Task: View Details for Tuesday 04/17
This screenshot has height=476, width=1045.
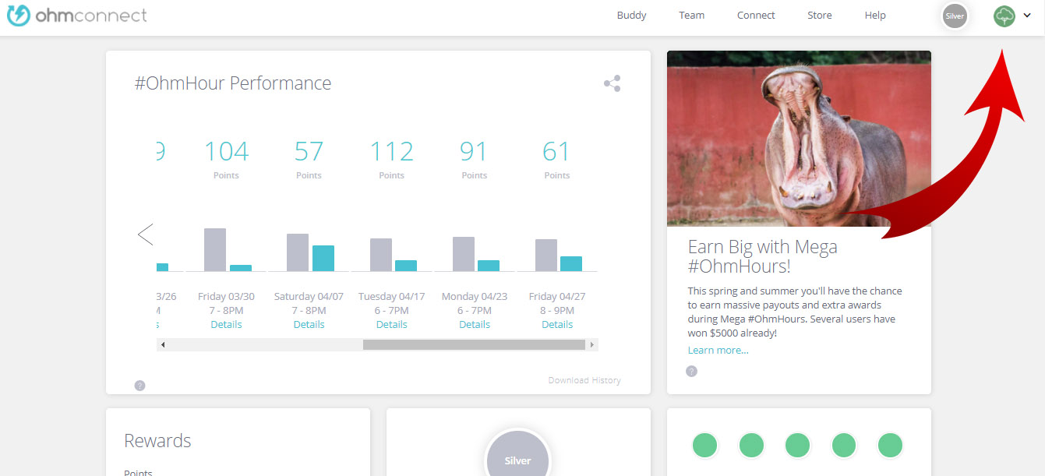Action: [391, 324]
